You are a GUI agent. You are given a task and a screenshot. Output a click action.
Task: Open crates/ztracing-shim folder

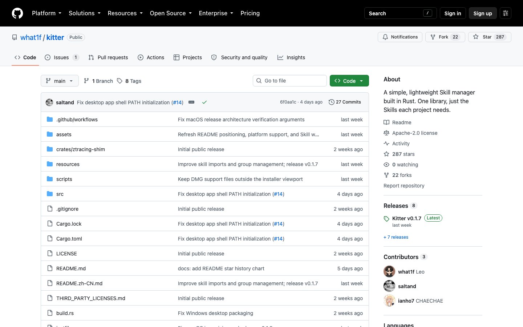coord(81,149)
